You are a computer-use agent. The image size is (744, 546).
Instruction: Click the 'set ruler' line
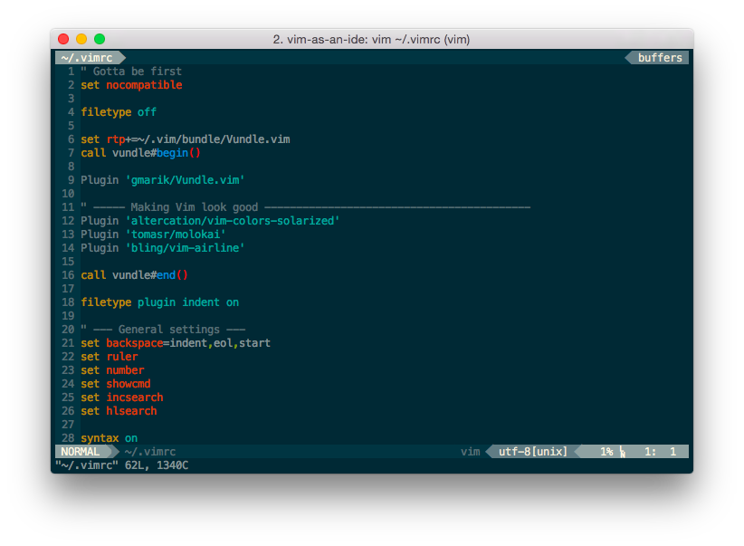(x=110, y=357)
